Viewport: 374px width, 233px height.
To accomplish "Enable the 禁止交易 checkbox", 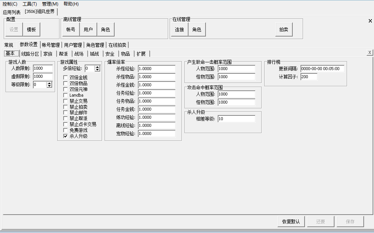I will 65,101.
